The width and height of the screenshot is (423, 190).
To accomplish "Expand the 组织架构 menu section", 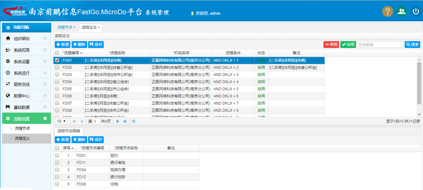I will [x=45, y=39].
